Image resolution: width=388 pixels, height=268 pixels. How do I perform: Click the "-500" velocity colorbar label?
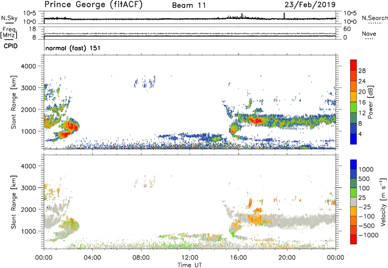pos(367,225)
